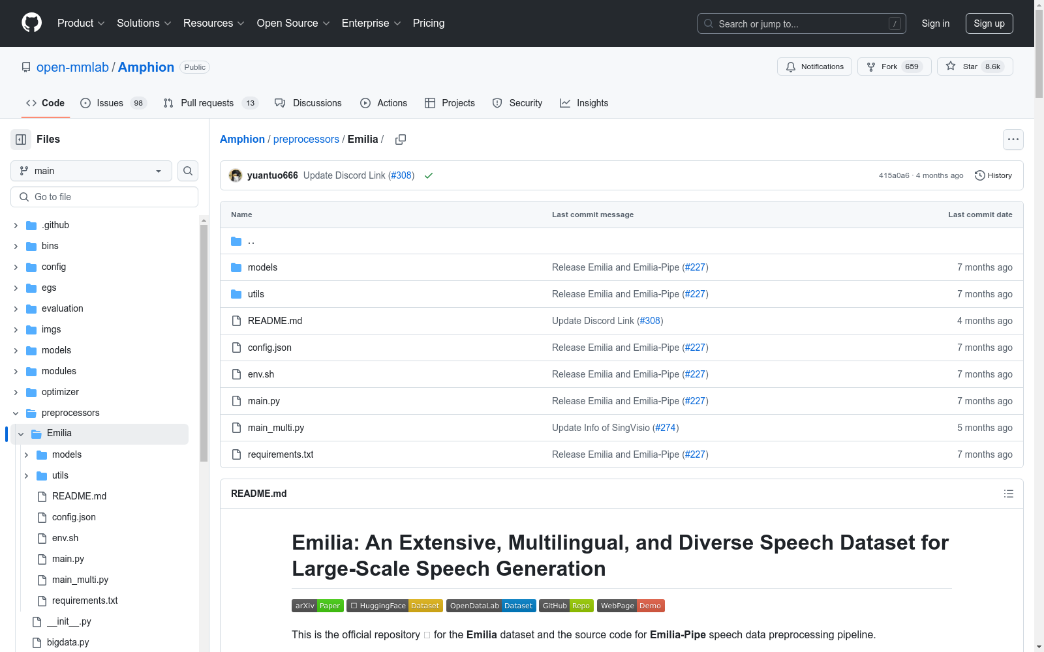1044x652 pixels.
Task: Expand the evaluation folder in tree
Action: (16, 309)
